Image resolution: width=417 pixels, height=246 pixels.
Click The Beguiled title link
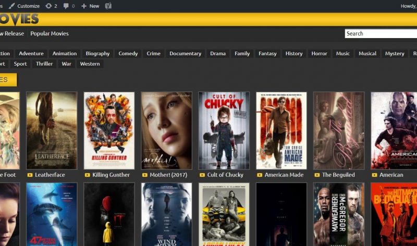(x=338, y=175)
